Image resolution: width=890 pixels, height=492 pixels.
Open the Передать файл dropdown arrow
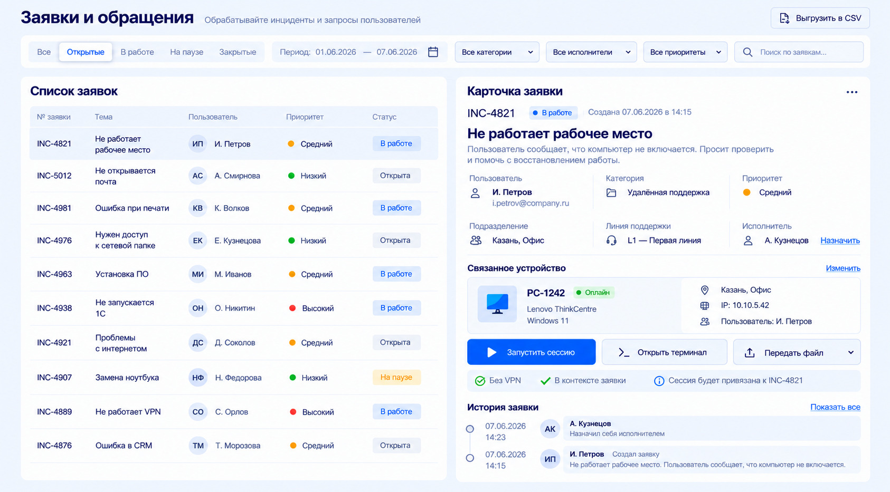click(850, 353)
